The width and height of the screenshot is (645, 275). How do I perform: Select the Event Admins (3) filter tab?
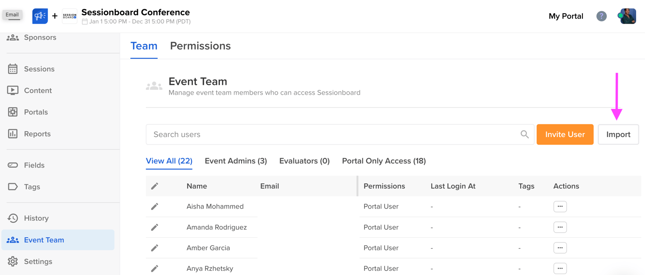click(x=235, y=161)
